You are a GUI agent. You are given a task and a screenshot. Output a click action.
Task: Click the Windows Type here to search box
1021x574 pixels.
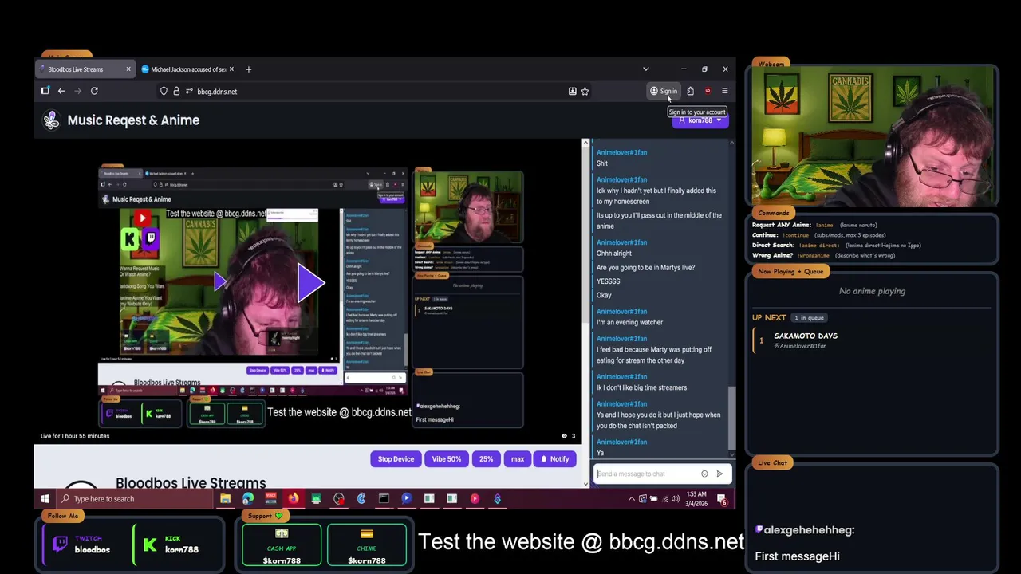[136, 499]
